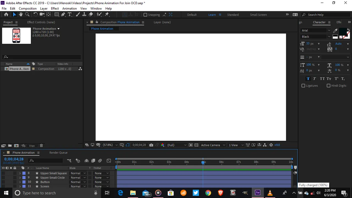Click the eyedropper in Character panel

(x=335, y=31)
